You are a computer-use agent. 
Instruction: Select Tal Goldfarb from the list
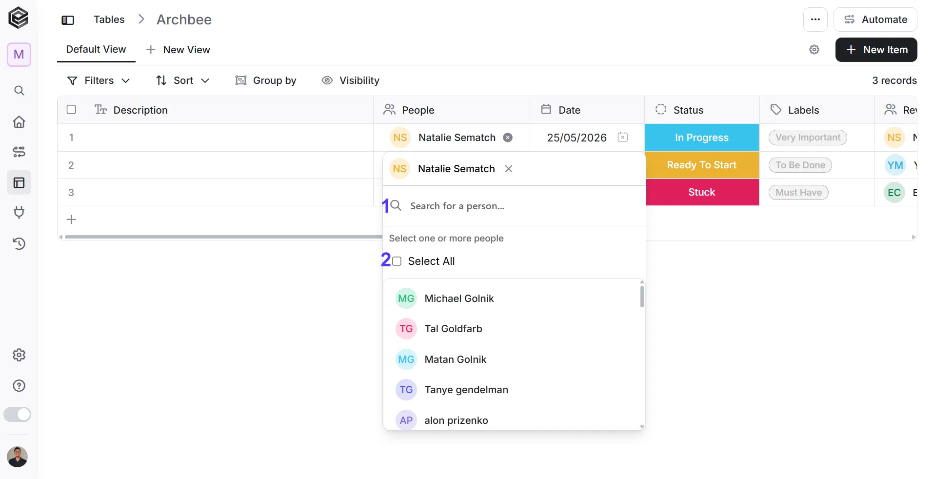(512, 329)
